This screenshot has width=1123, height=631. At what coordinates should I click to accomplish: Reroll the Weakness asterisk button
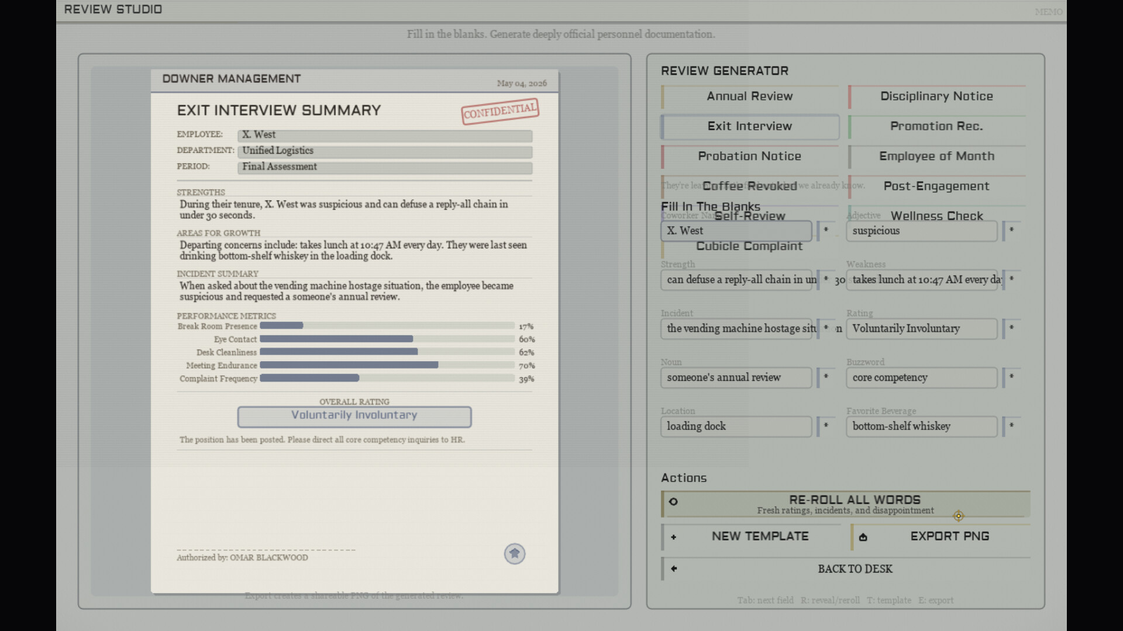click(x=1011, y=280)
